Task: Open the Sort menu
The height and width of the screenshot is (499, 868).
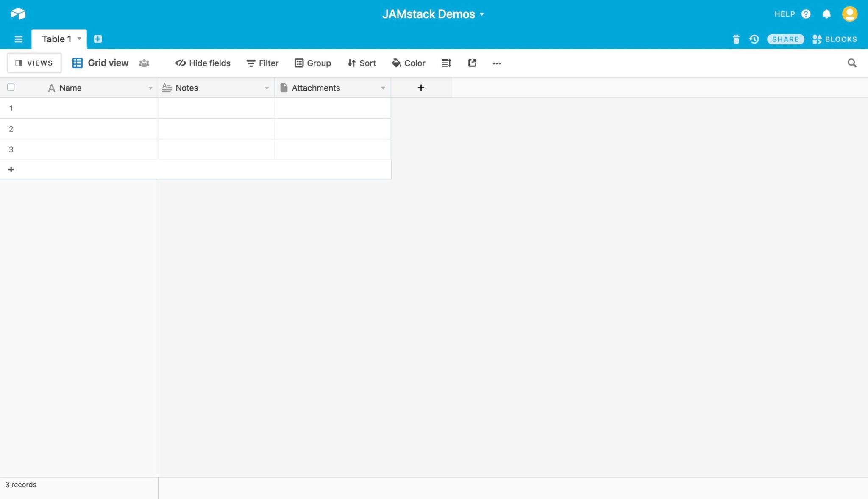Action: pos(361,63)
